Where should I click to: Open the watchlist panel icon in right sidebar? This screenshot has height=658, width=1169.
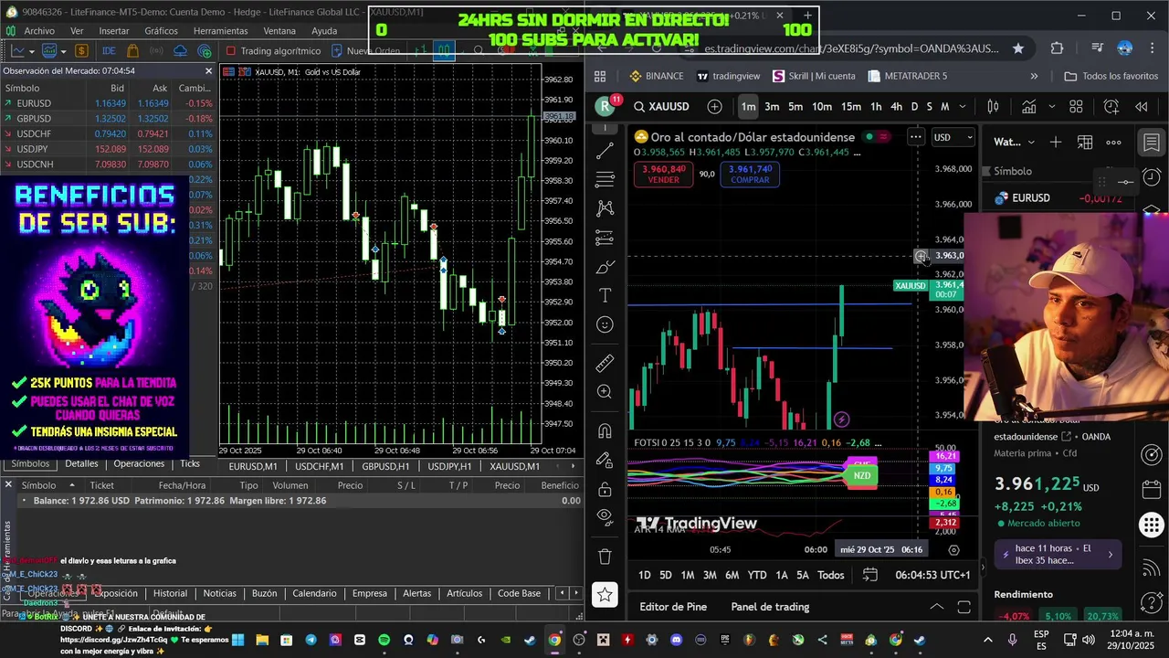coord(1152,143)
